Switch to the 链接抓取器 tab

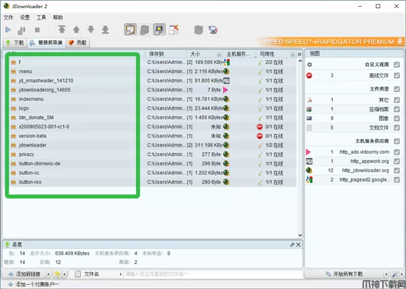(46, 43)
